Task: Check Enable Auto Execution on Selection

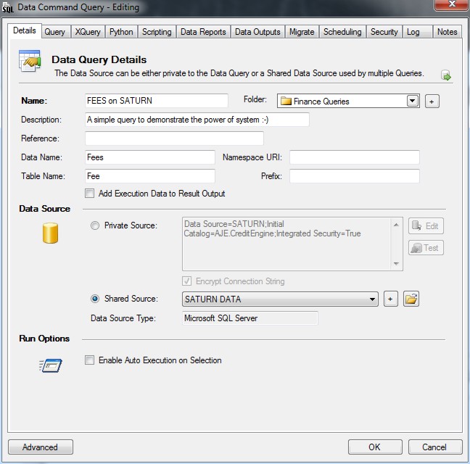Action: point(90,360)
